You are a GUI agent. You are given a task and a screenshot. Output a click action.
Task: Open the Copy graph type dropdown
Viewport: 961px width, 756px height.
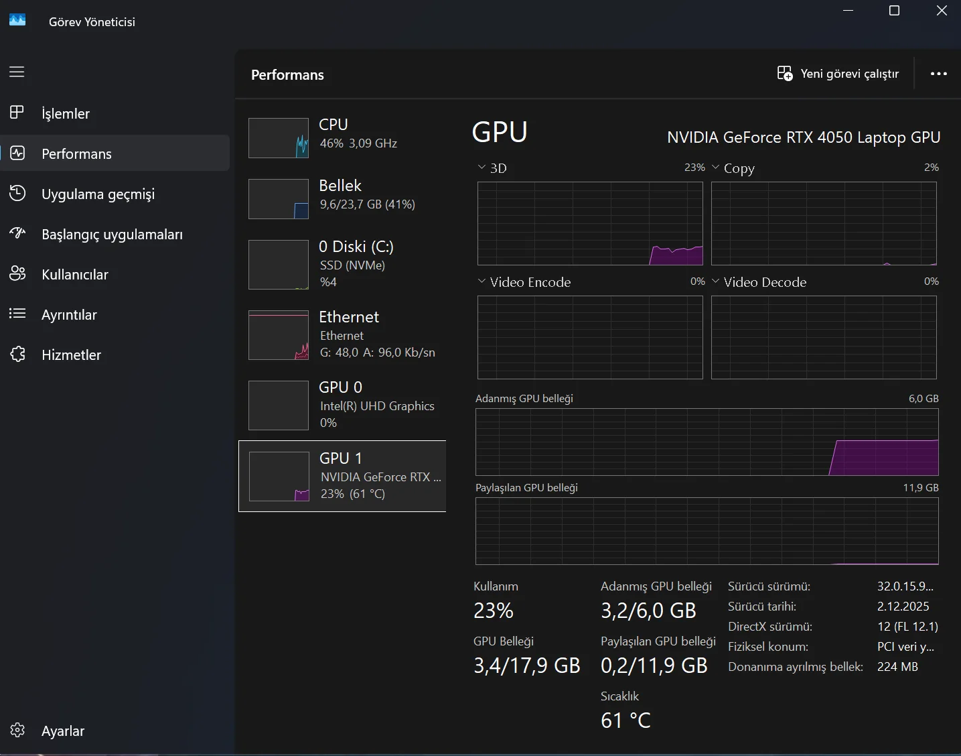tap(716, 168)
